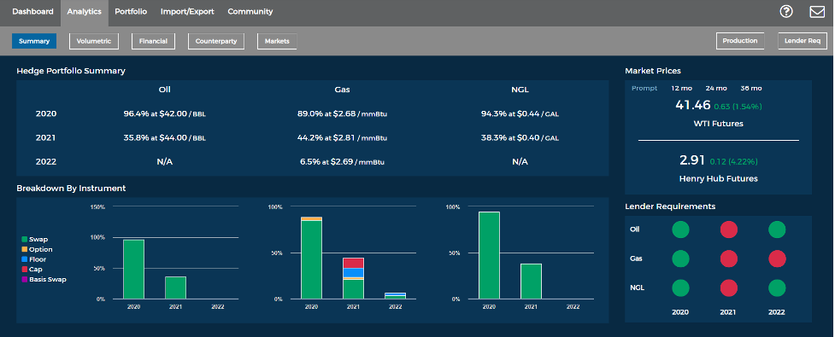This screenshot has height=337, width=835.
Task: Select the 36 mo market price period
Action: click(751, 88)
